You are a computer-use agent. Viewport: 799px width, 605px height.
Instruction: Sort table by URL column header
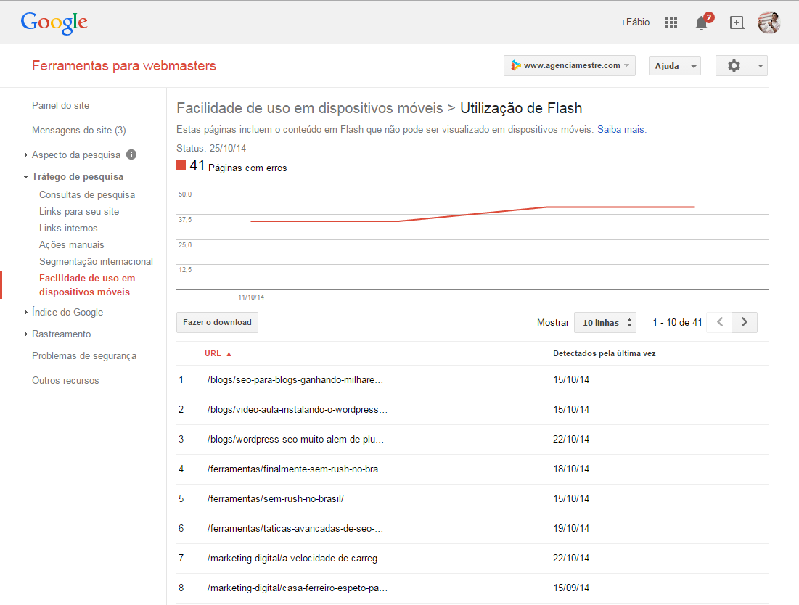213,353
